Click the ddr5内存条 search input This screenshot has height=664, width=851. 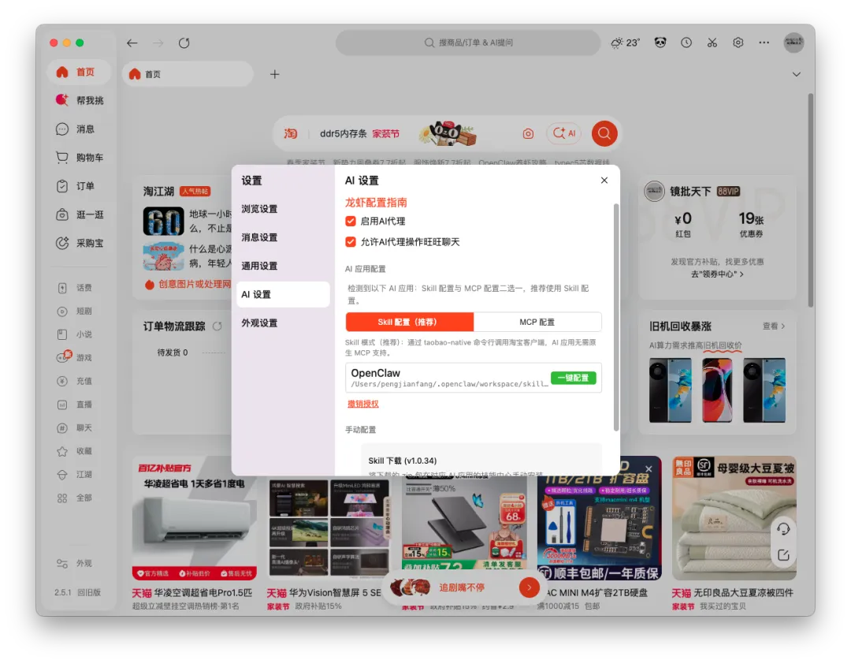point(360,134)
